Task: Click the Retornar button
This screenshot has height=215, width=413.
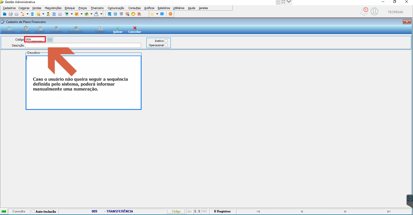Action: tap(9, 30)
